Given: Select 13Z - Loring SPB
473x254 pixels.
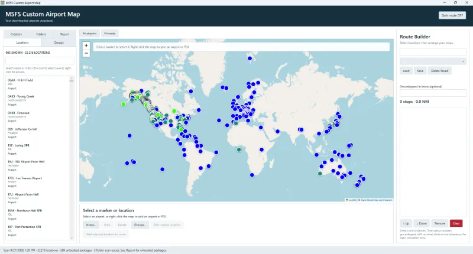Looking at the screenshot, I should click(38, 149).
